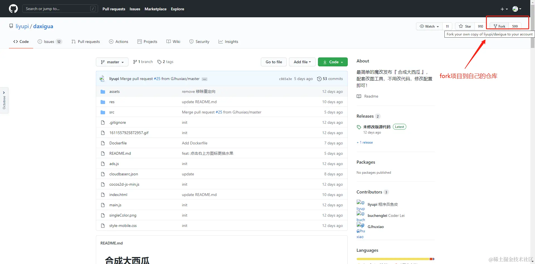Click the style-mobile.css file icon

click(103, 226)
